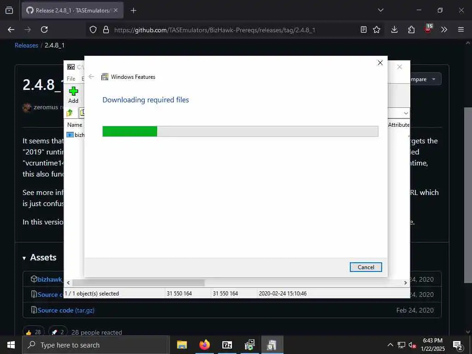Select the bizhawk file in 7-Zip list

(76, 135)
